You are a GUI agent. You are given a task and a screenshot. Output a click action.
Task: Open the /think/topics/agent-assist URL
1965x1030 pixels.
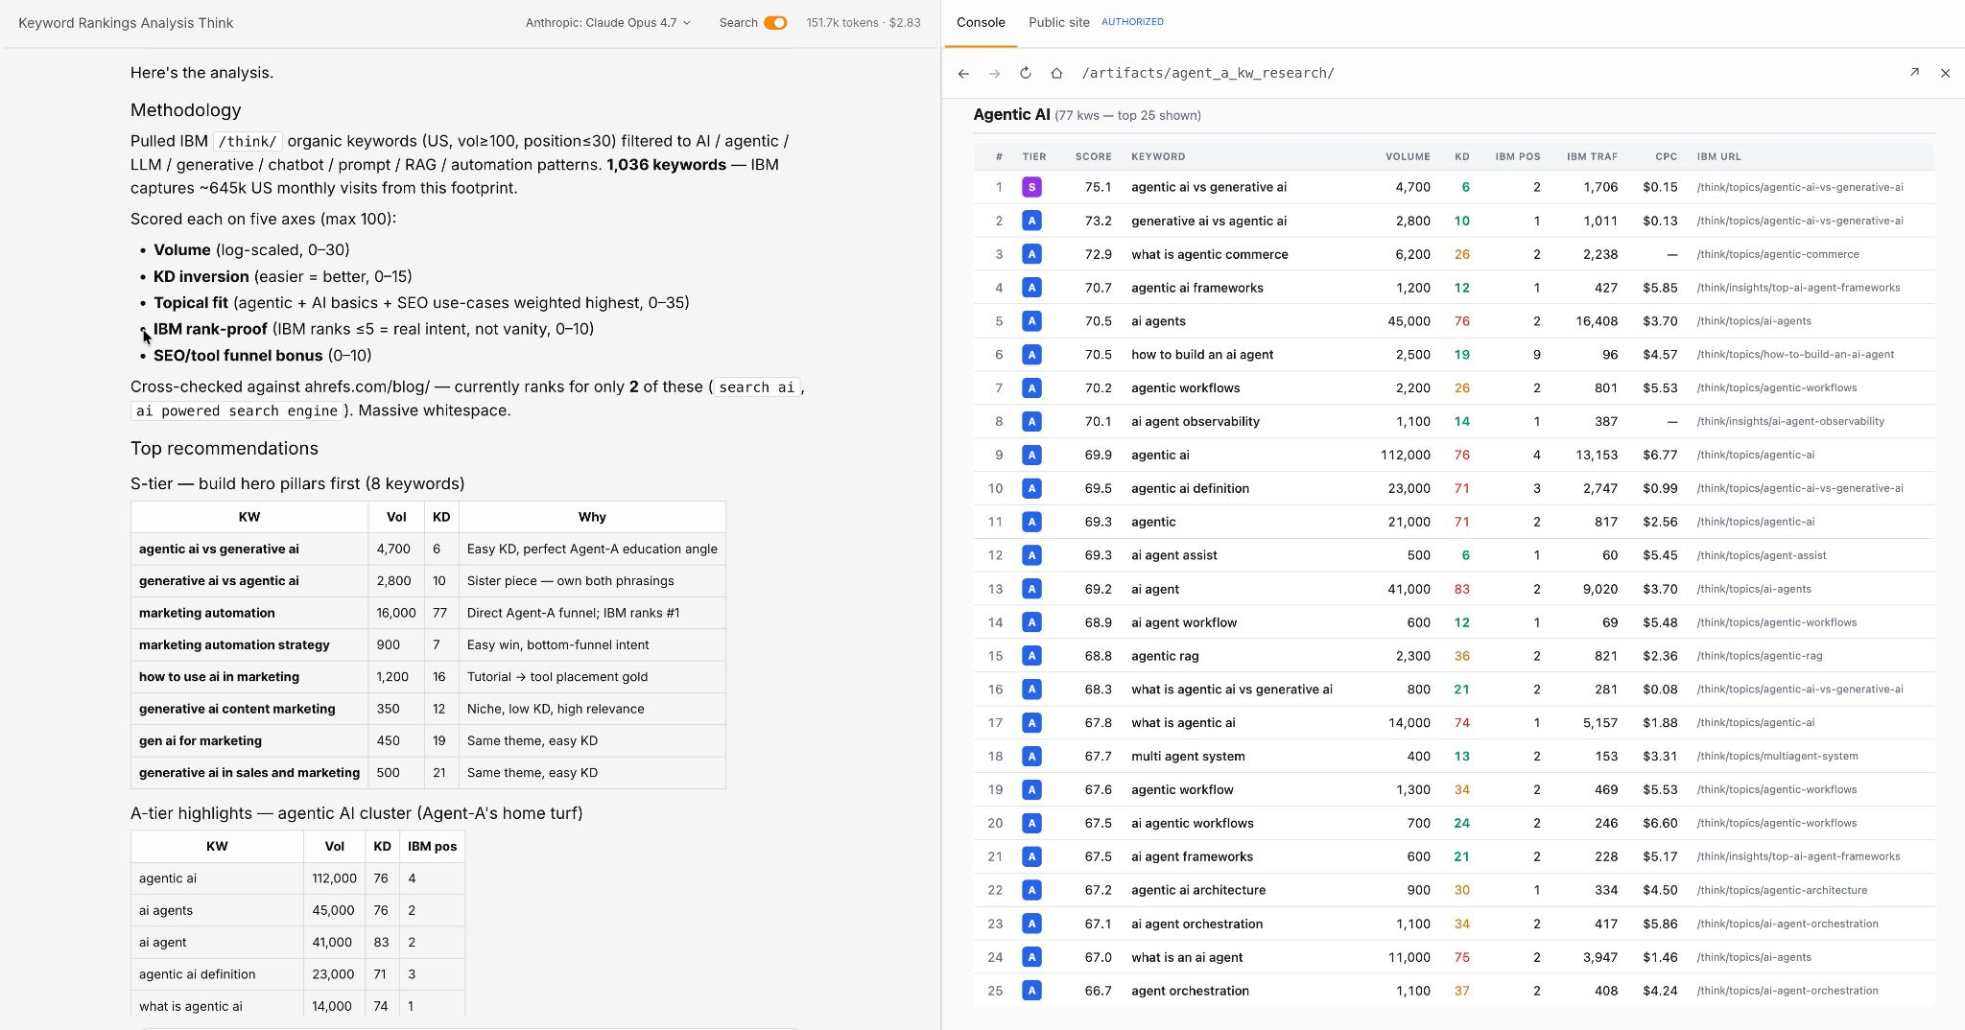(1761, 555)
